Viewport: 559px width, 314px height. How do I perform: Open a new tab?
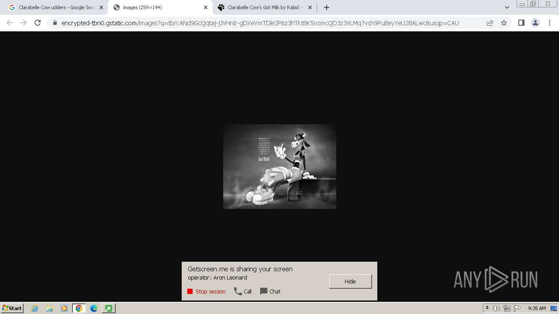point(327,7)
